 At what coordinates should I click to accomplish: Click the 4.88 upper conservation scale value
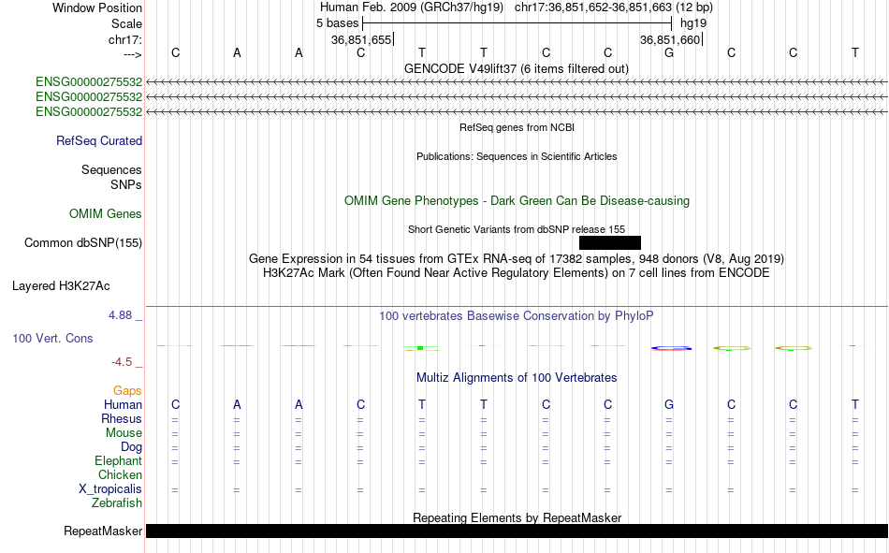tap(121, 314)
